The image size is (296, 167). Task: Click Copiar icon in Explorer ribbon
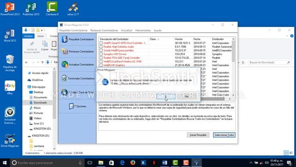click(x=45, y=45)
